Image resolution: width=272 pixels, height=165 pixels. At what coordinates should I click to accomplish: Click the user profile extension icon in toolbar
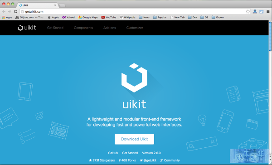255,12
